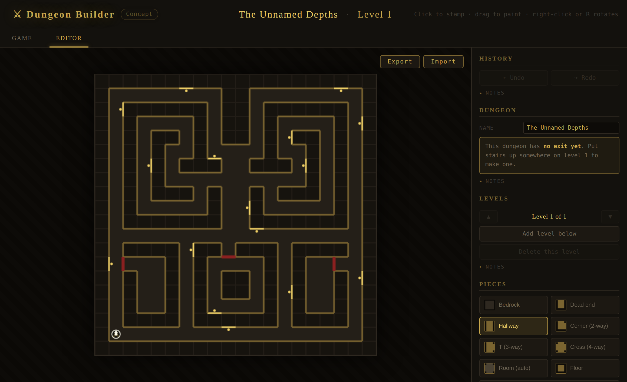Click the 'Dungeon Builder' app title
This screenshot has width=627, height=382.
pos(70,14)
